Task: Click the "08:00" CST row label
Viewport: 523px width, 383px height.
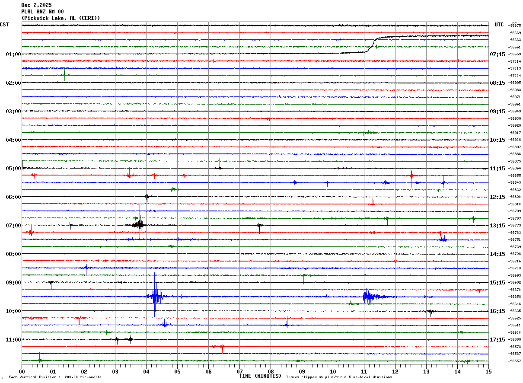Action: click(13, 254)
